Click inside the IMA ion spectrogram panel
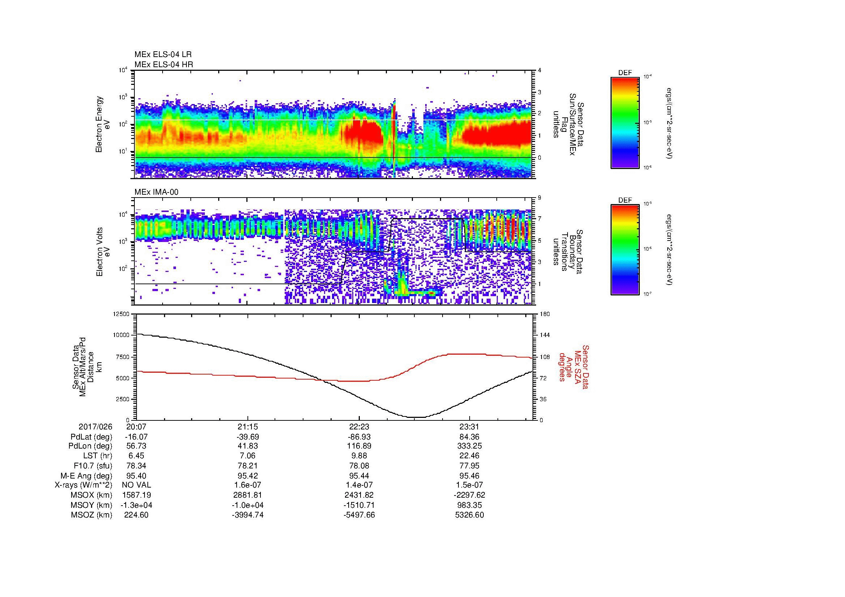This screenshot has width=845, height=597. 334,251
